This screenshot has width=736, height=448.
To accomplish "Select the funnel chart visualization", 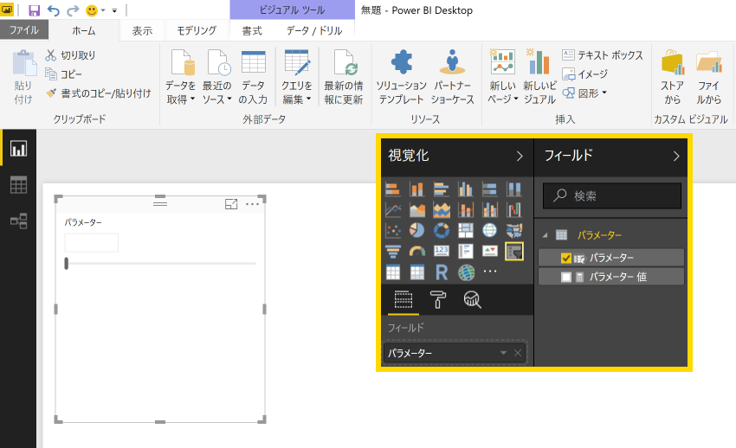I will (x=393, y=251).
